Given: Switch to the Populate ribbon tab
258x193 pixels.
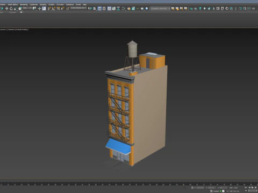Looking at the screenshot, I should point(12,12).
